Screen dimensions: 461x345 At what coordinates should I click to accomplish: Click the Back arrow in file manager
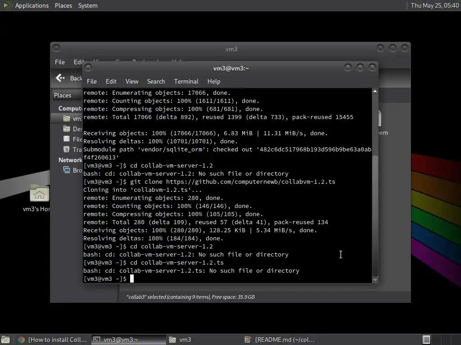click(60, 78)
